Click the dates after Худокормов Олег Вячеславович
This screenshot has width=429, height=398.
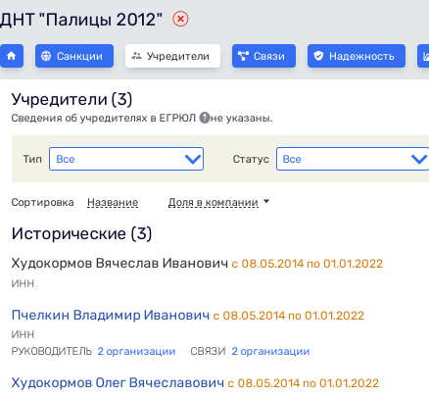tap(304, 383)
